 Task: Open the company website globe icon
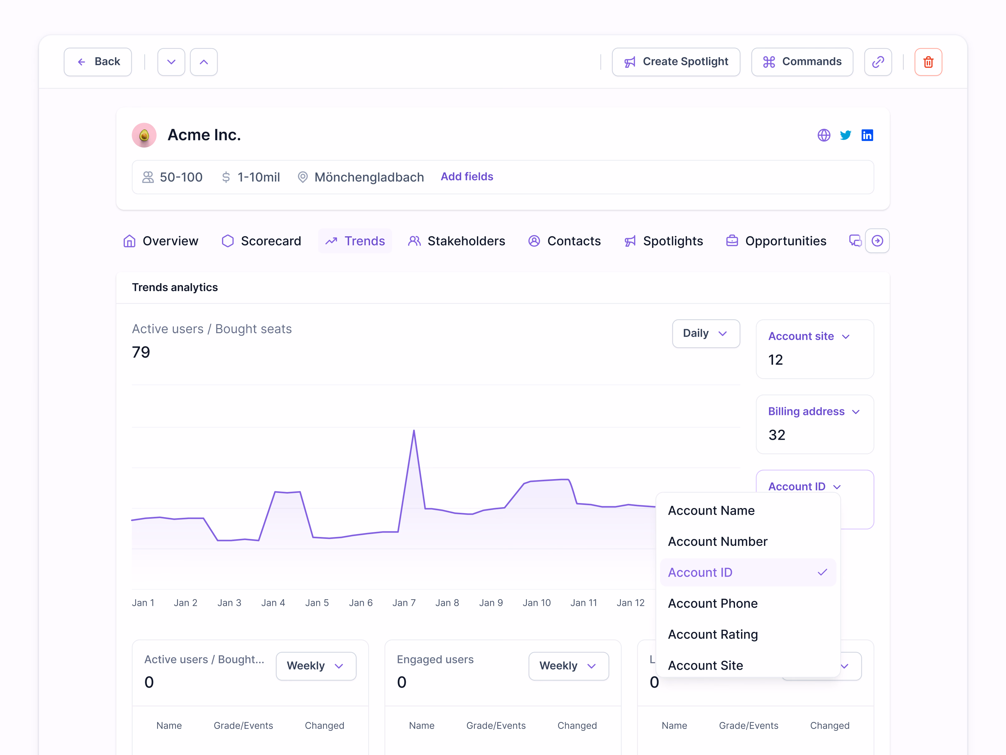click(x=824, y=135)
